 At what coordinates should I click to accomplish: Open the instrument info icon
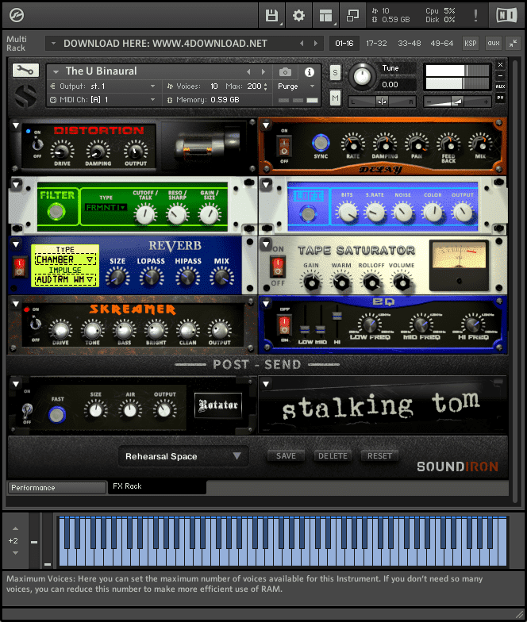pos(310,71)
